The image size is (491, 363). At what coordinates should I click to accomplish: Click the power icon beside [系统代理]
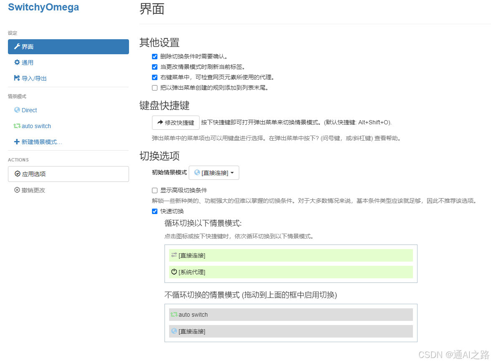tap(174, 272)
